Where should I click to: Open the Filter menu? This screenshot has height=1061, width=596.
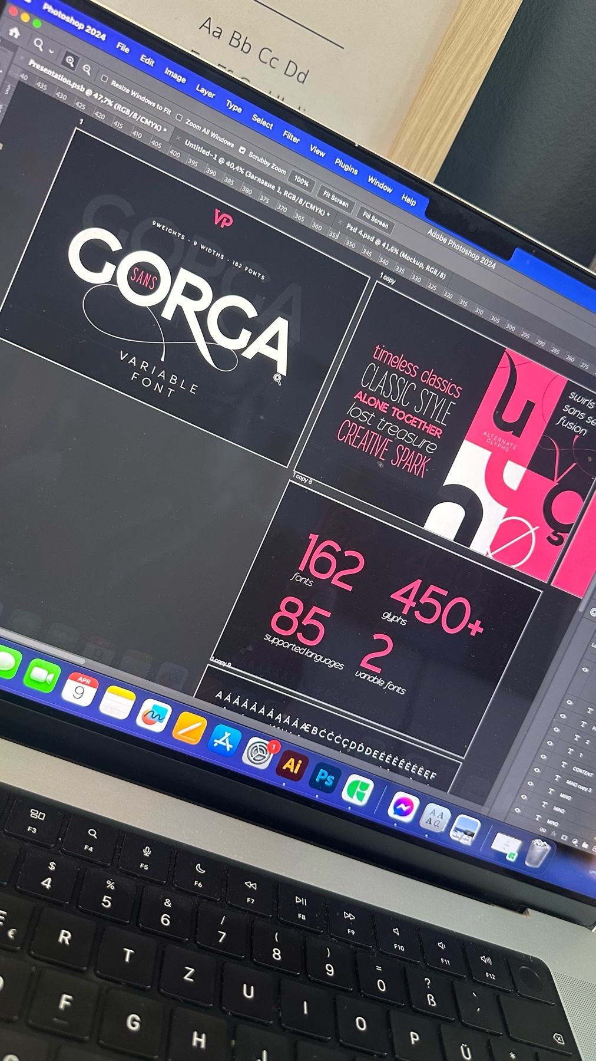(292, 137)
